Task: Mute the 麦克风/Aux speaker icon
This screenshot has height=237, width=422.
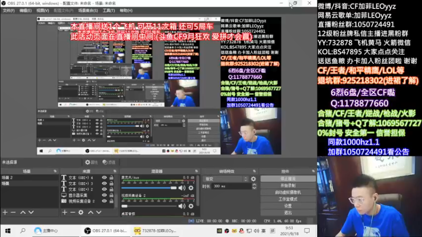Action: click(x=182, y=188)
